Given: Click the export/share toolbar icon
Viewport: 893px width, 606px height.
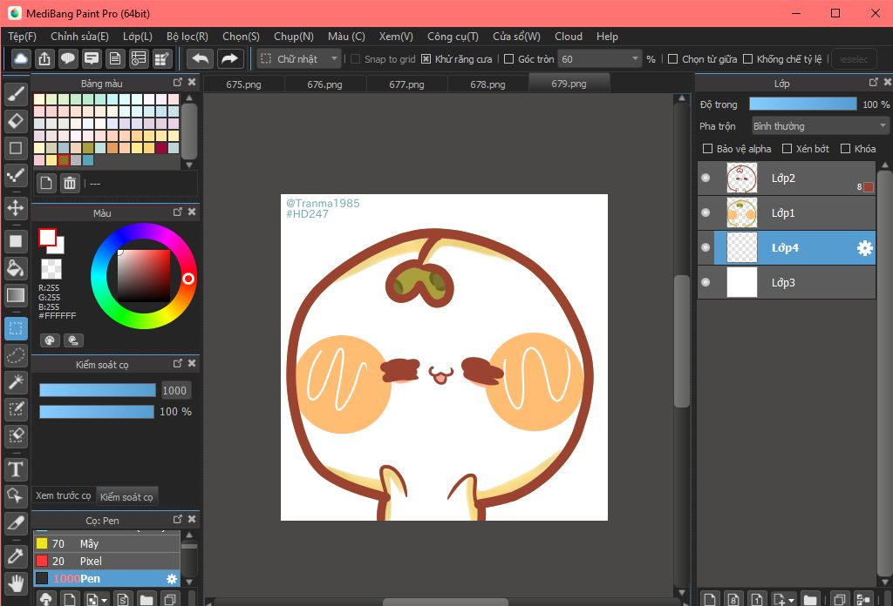Looking at the screenshot, I should (x=44, y=58).
